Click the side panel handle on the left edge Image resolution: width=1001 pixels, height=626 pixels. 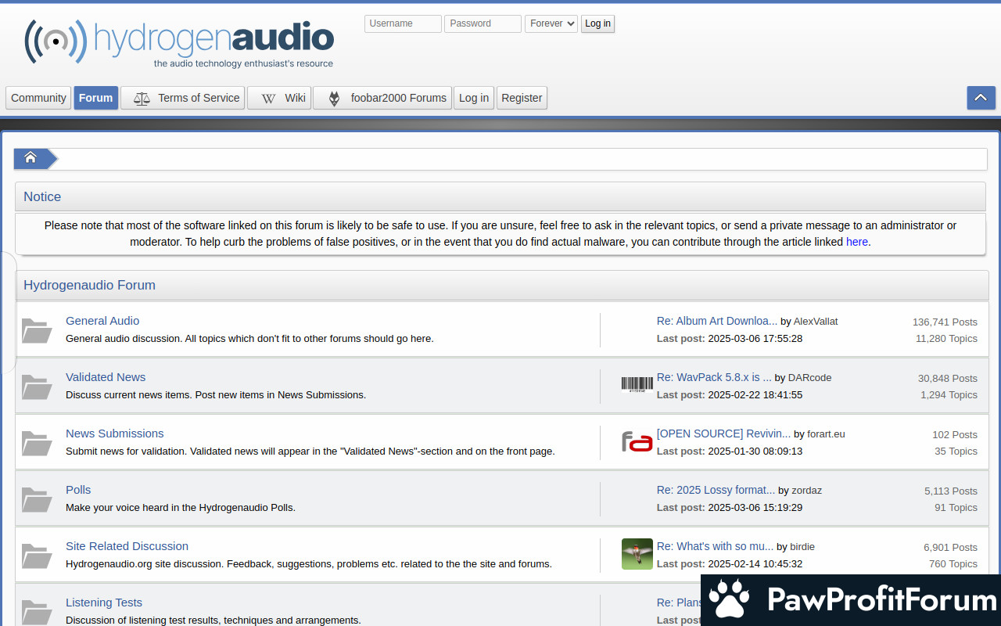7,312
